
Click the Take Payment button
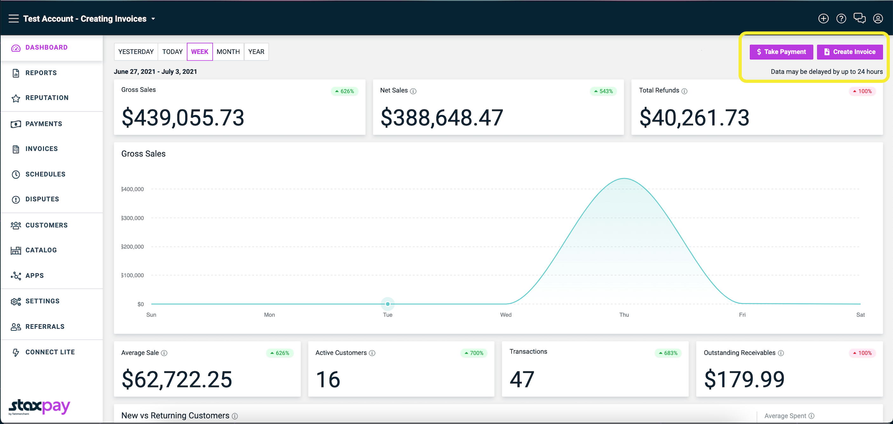(781, 52)
